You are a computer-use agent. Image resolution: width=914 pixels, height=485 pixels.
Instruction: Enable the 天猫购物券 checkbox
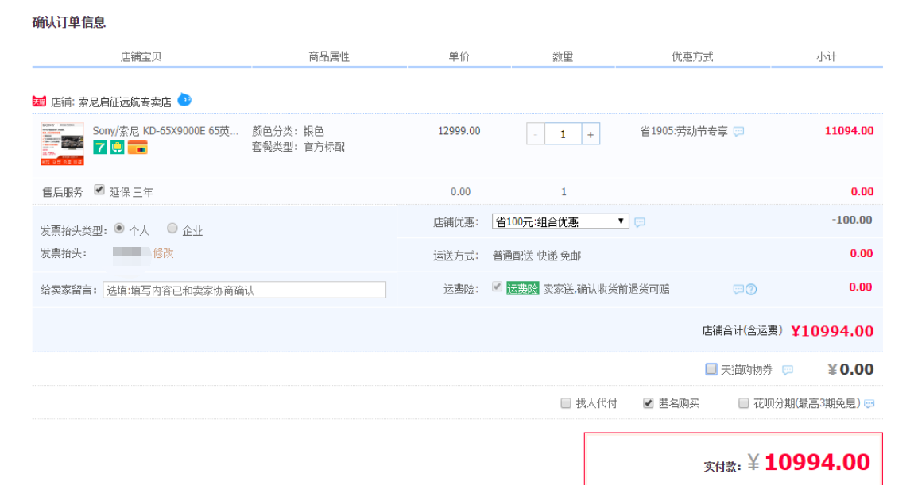pos(711,369)
